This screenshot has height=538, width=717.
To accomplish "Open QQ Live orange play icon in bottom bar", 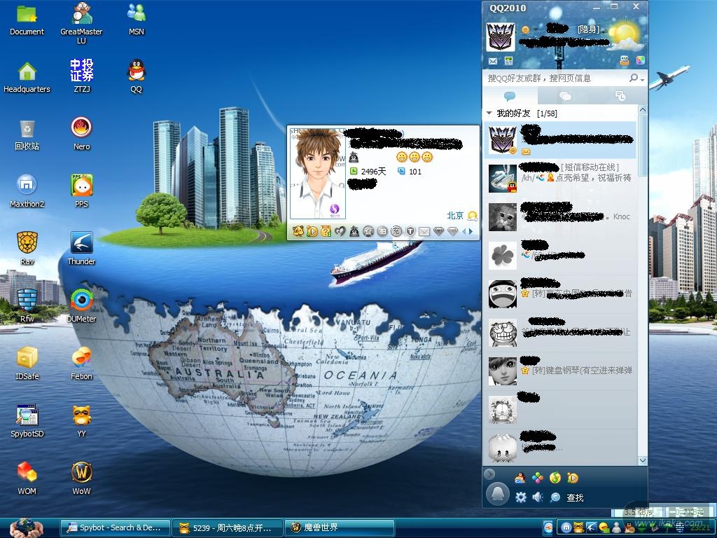I will tap(573, 478).
